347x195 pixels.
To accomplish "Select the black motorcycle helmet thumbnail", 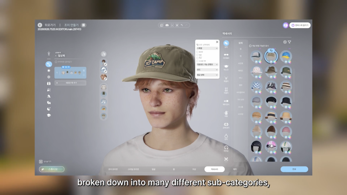I will pos(256,146).
